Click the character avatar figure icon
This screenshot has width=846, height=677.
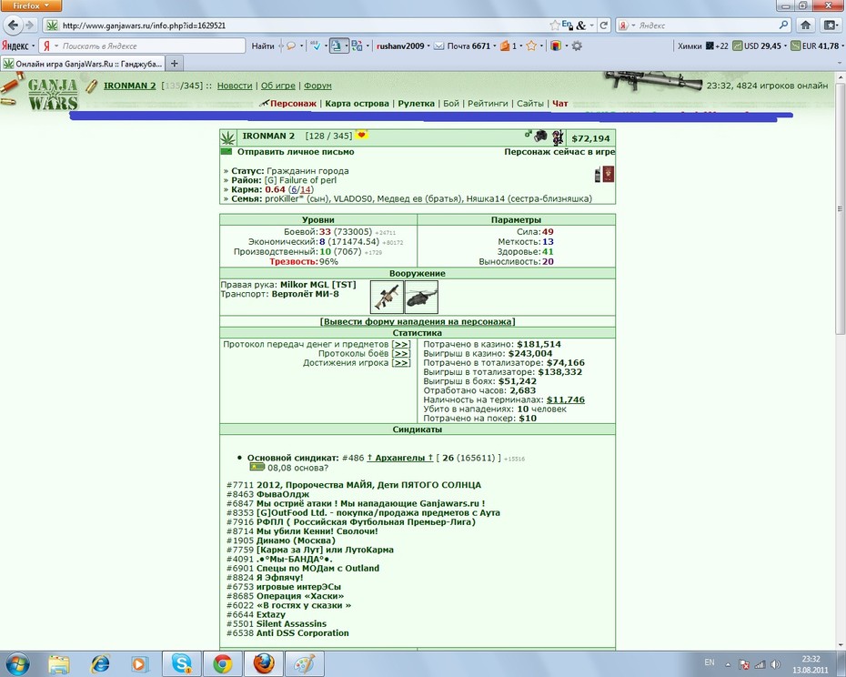[x=558, y=137]
